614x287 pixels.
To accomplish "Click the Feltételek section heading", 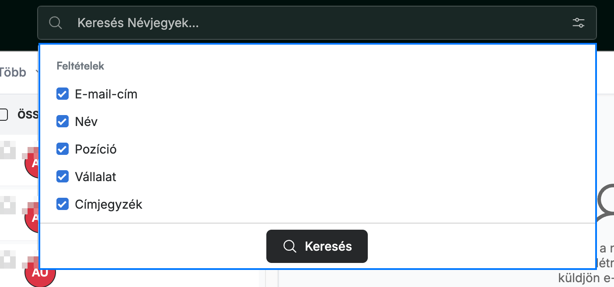I will click(80, 66).
